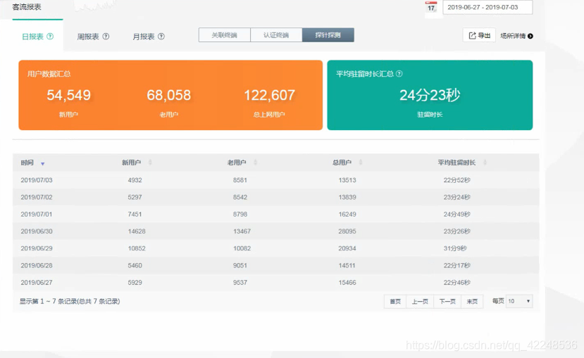Click old user value 9537
The height and width of the screenshot is (358, 584).
(x=240, y=283)
